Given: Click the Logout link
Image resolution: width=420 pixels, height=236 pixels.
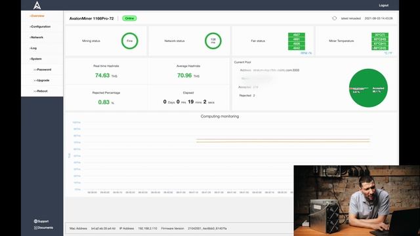Looking at the screenshot, I should 383,5.
